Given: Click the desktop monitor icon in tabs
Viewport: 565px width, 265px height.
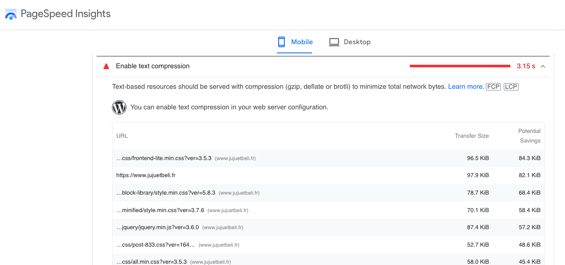Looking at the screenshot, I should 334,42.
